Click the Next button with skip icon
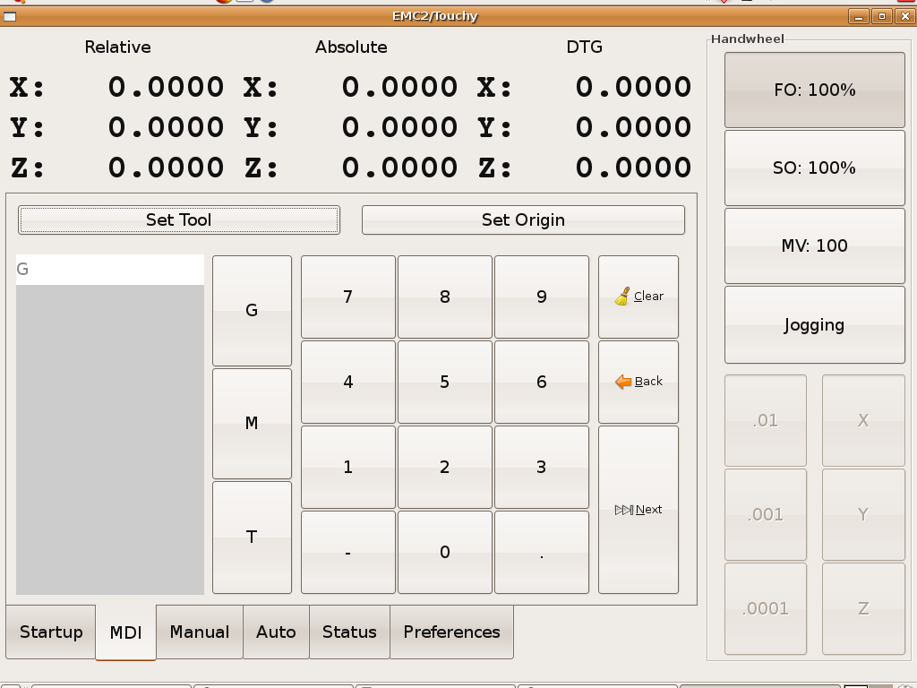 pos(638,510)
